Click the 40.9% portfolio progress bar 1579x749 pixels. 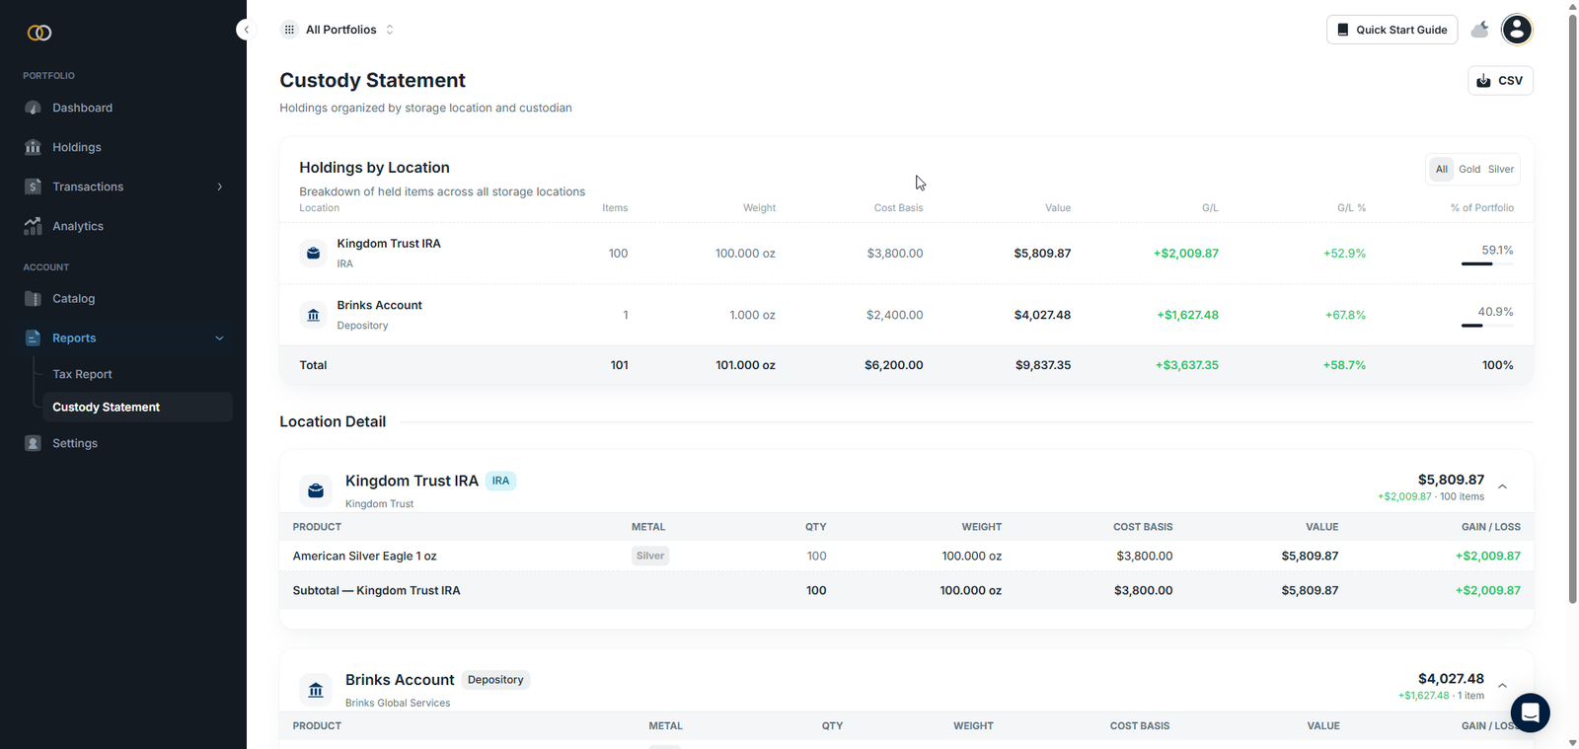point(1487,325)
